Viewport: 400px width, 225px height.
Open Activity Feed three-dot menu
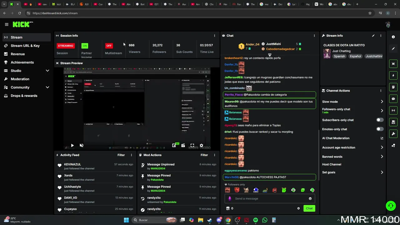[131, 155]
